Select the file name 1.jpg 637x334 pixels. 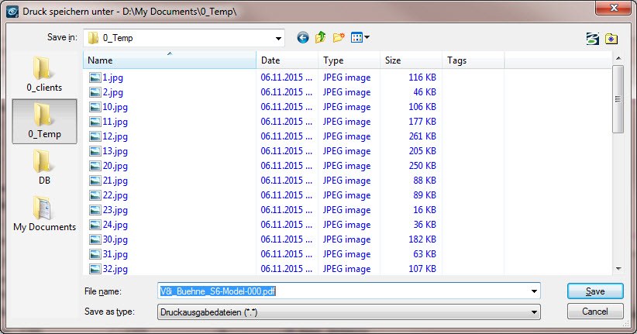[112, 77]
